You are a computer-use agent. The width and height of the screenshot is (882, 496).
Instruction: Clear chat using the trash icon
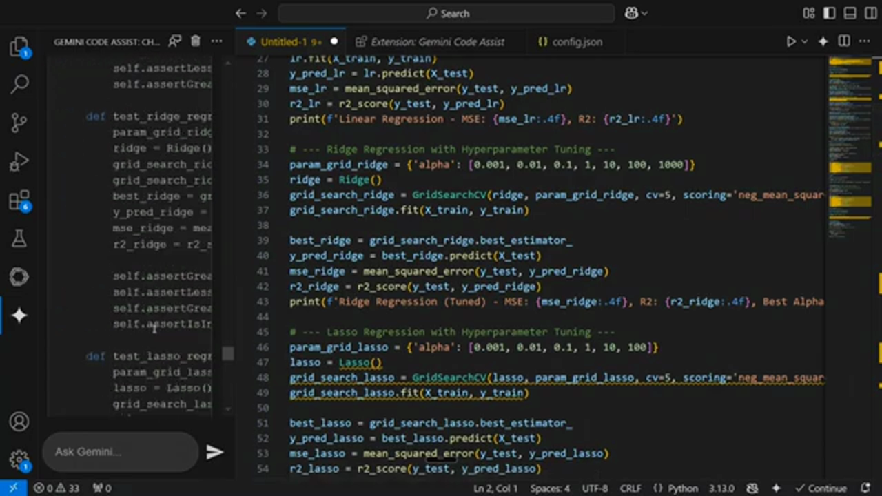[196, 41]
